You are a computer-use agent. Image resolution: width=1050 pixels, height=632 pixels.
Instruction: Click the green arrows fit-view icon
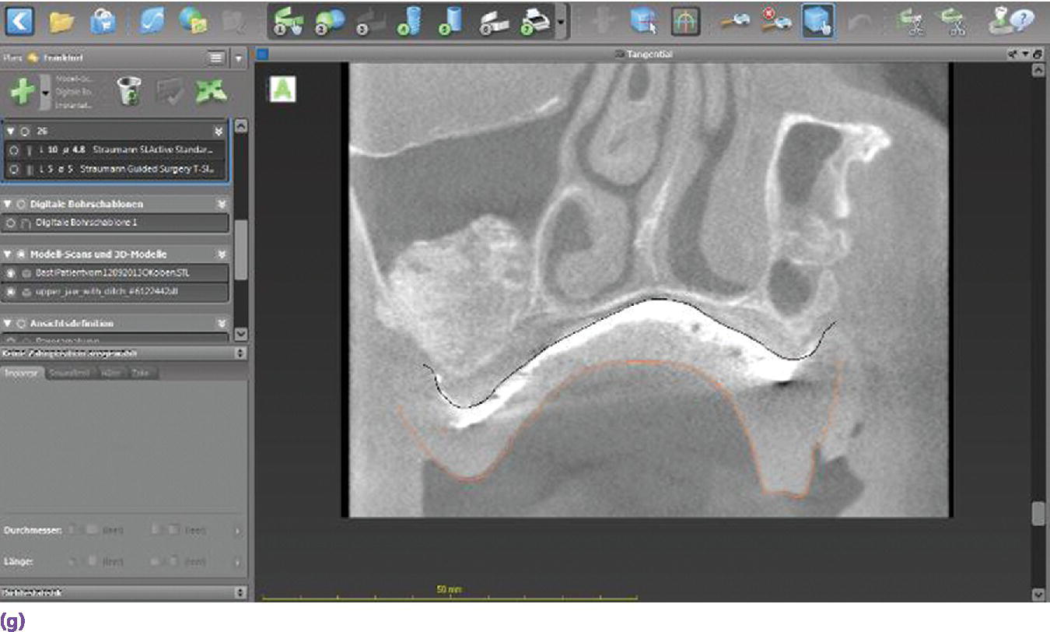point(210,92)
